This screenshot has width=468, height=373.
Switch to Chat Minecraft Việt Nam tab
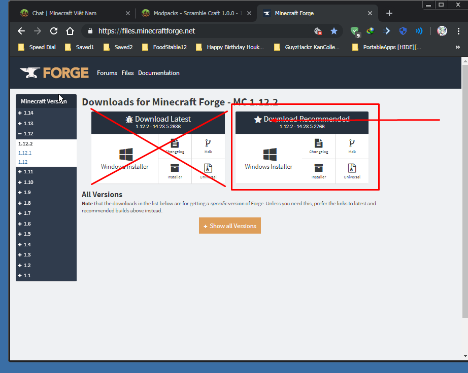pos(74,13)
